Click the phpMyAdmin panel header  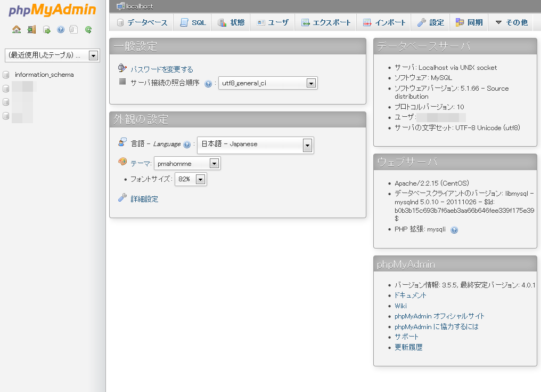pyautogui.click(x=455, y=264)
